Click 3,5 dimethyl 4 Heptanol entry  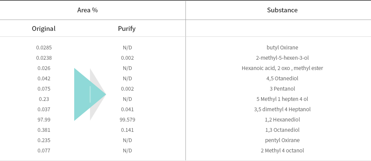click(x=282, y=110)
